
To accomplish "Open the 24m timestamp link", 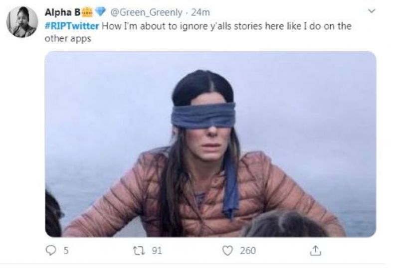I will coord(200,12).
